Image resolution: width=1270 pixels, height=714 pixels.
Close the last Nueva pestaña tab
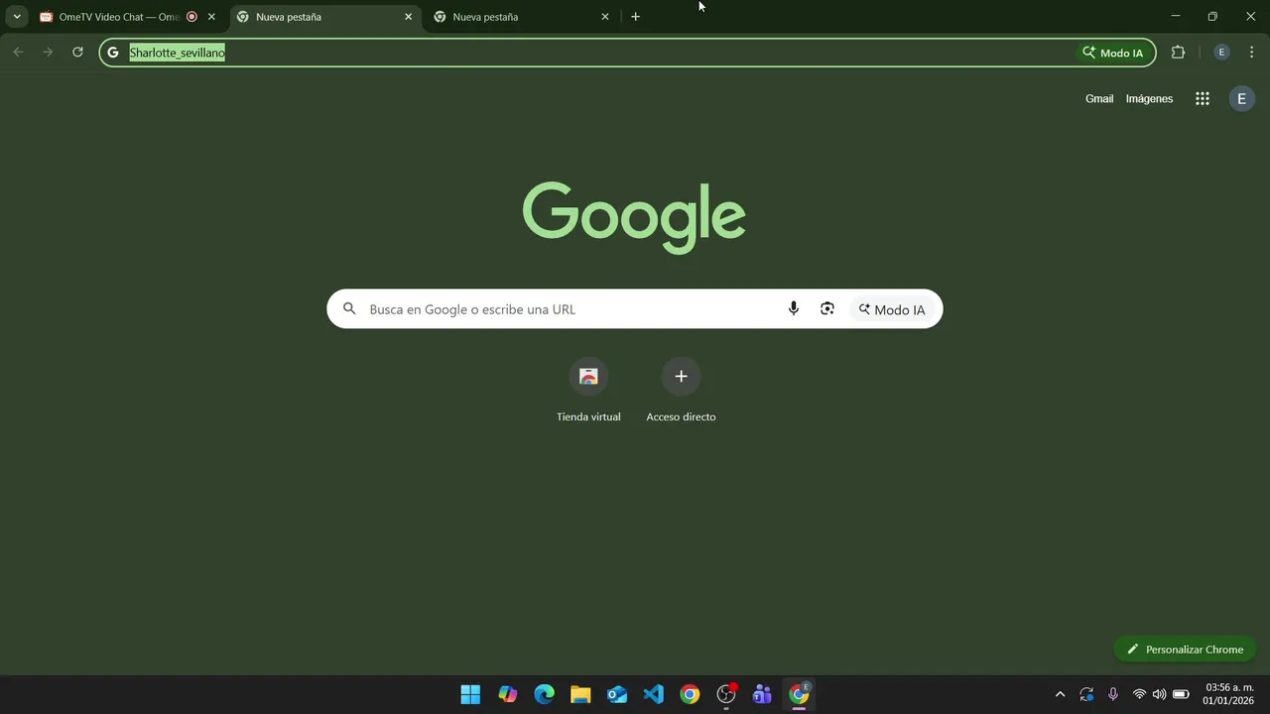point(605,17)
